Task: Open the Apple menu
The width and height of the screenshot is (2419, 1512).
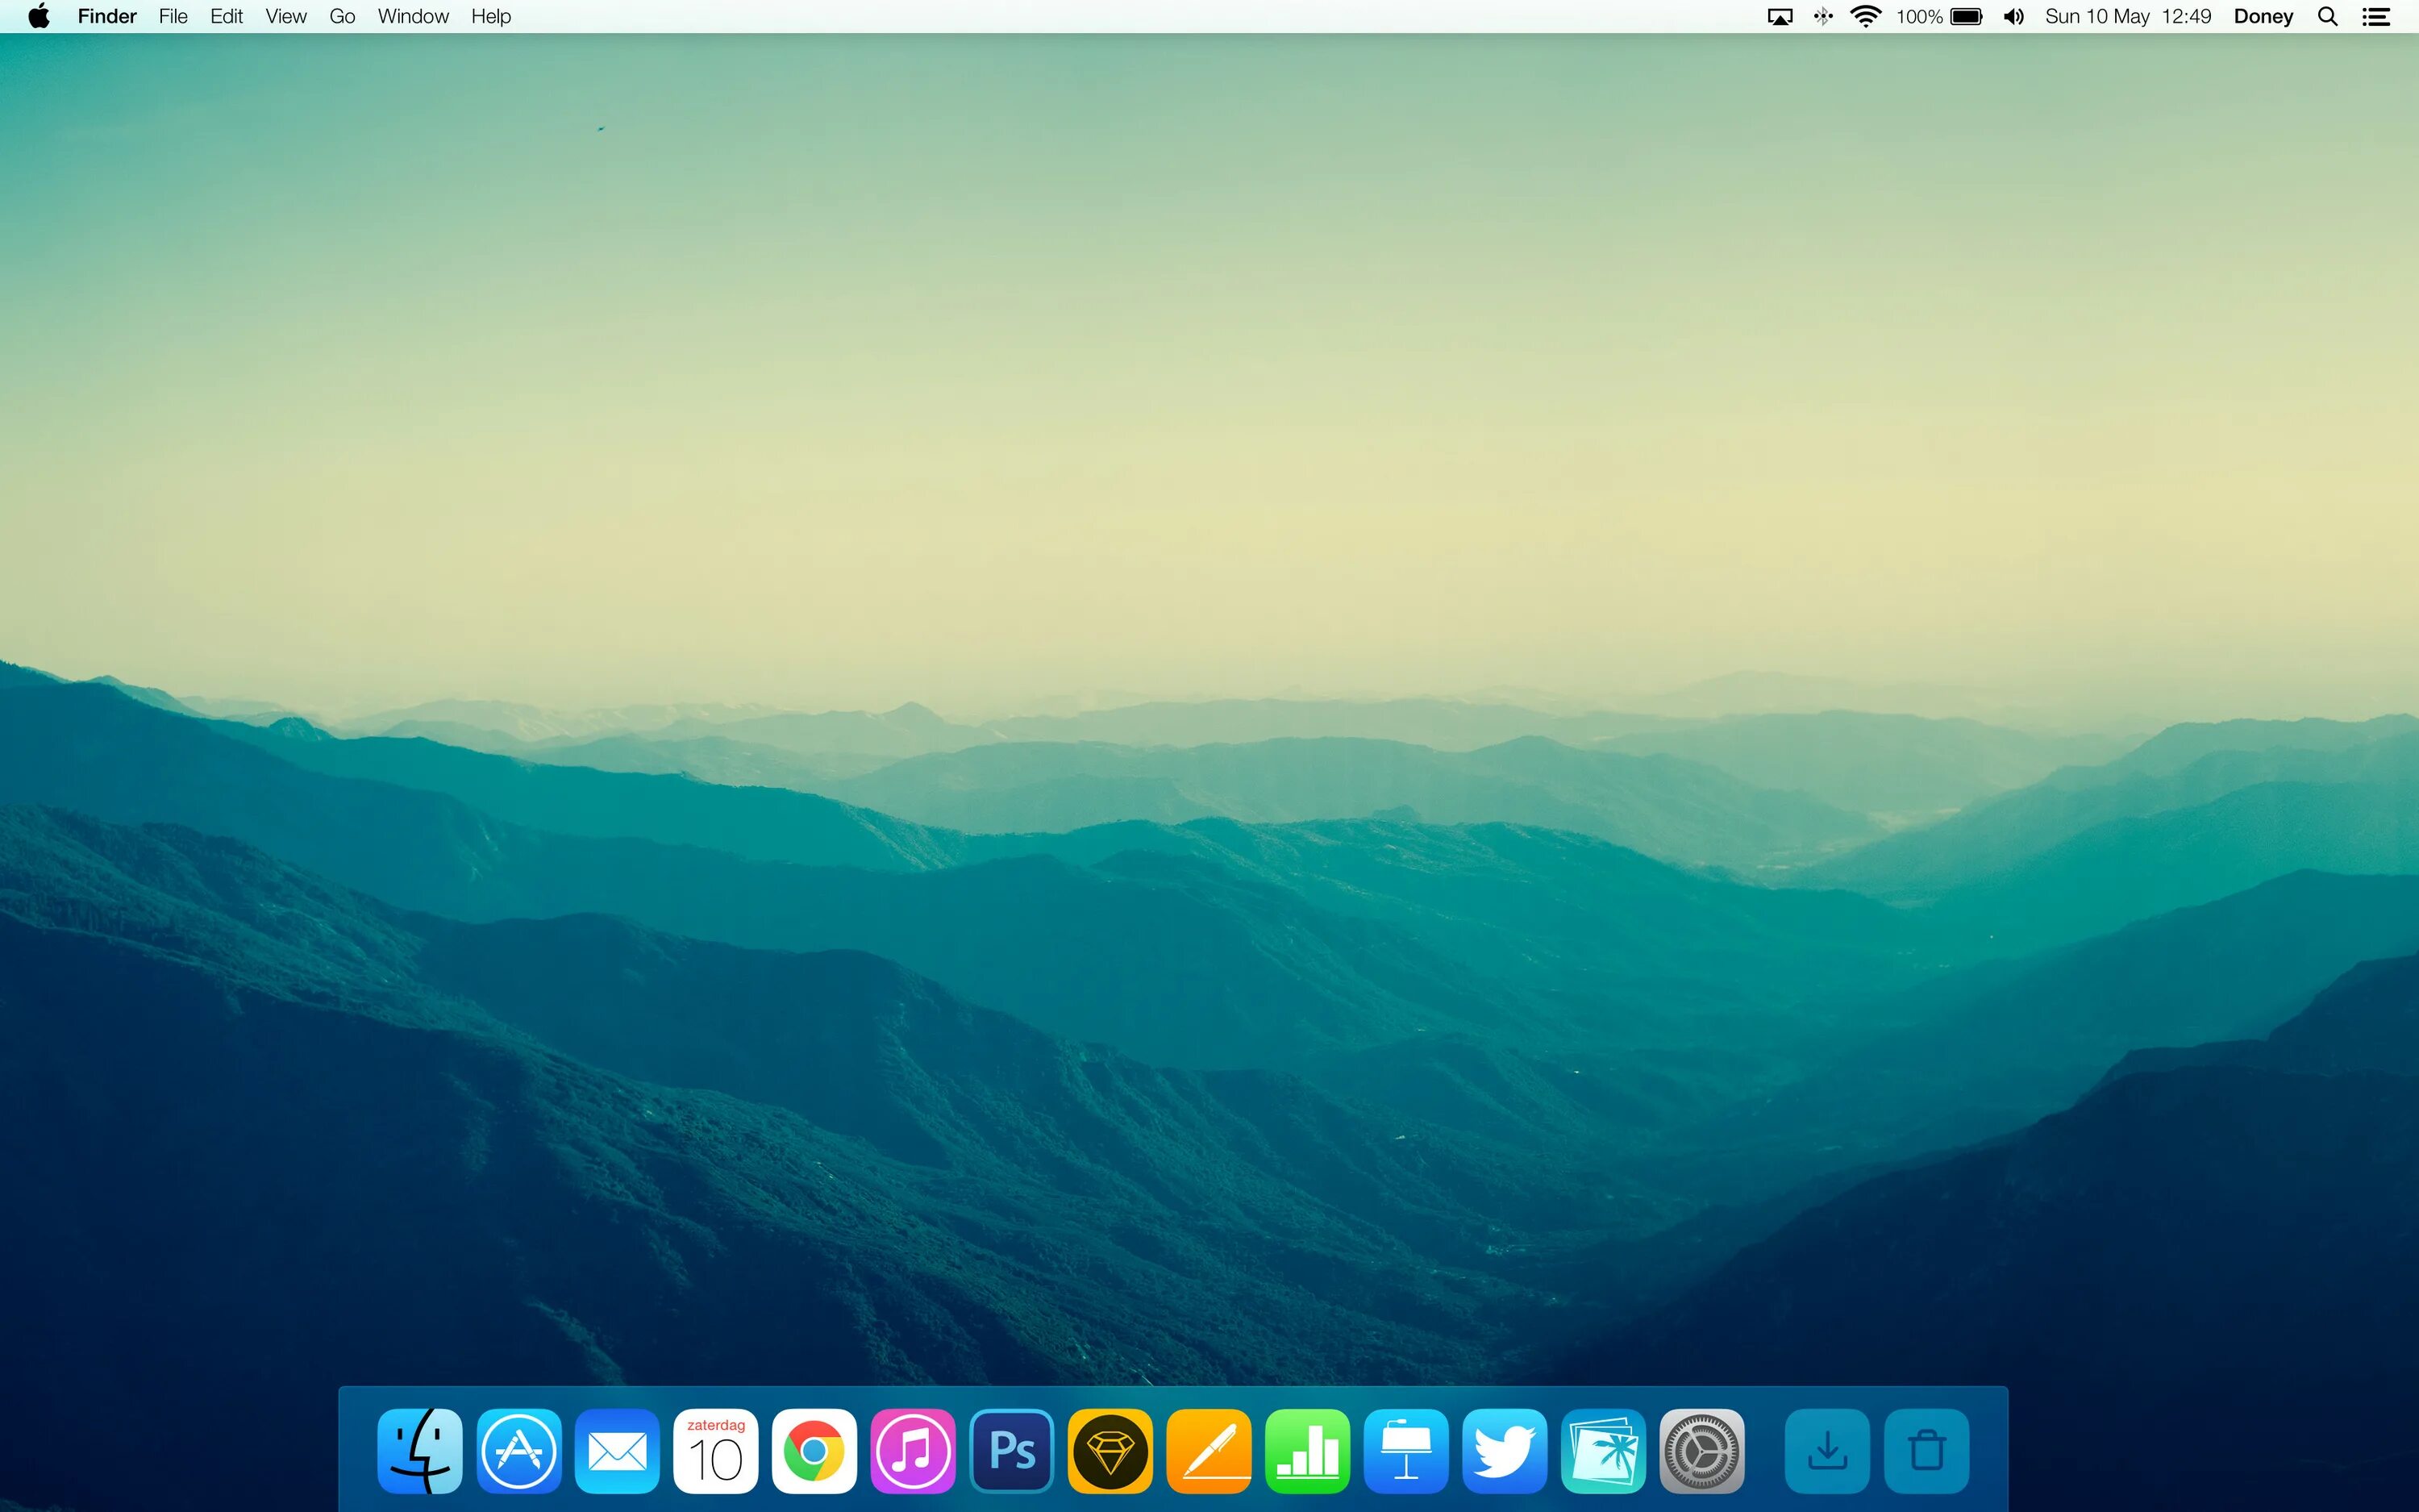Action: pos(39,16)
